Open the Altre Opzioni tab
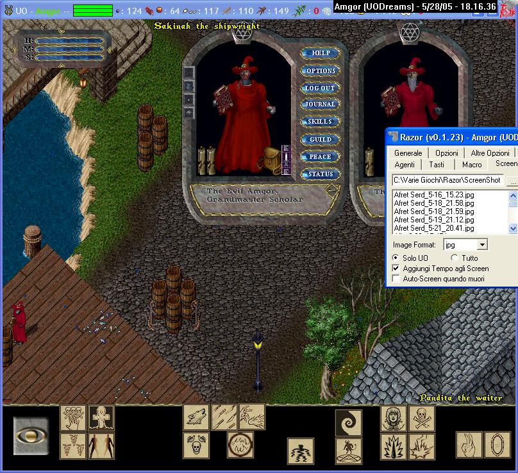 tap(490, 153)
